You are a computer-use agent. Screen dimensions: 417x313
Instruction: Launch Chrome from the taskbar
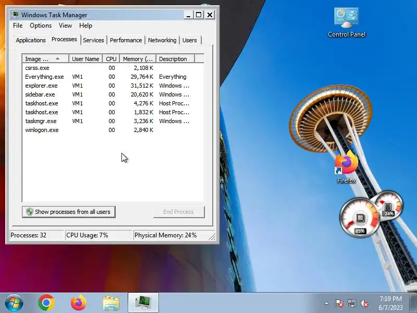pos(46,303)
